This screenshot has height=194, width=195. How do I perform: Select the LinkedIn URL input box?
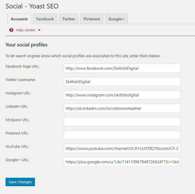pos(122,108)
